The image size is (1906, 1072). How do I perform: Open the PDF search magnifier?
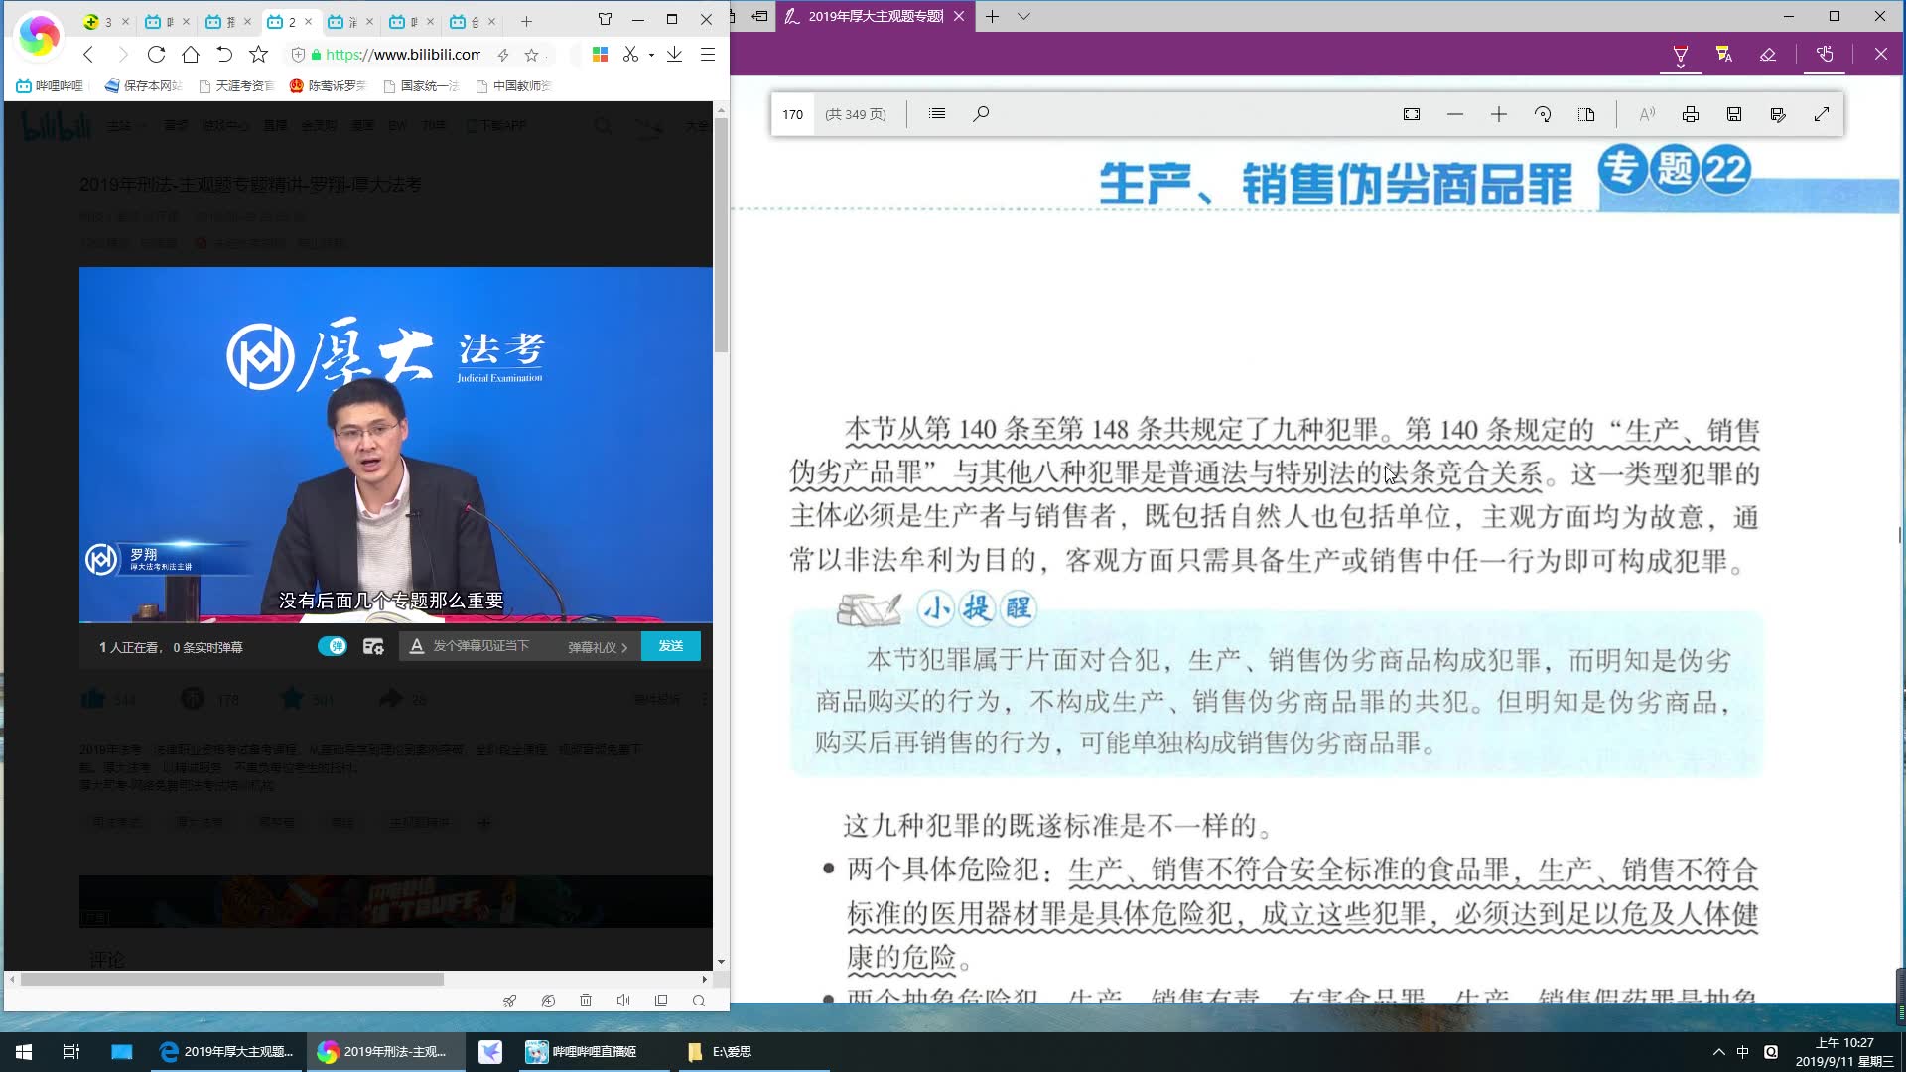point(981,114)
